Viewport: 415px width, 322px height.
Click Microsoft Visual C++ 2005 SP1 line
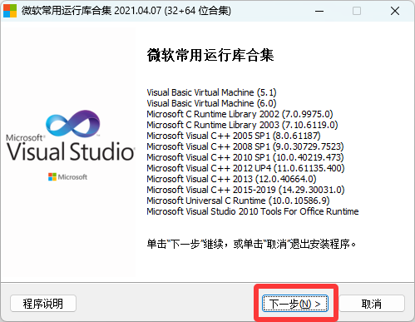(234, 136)
